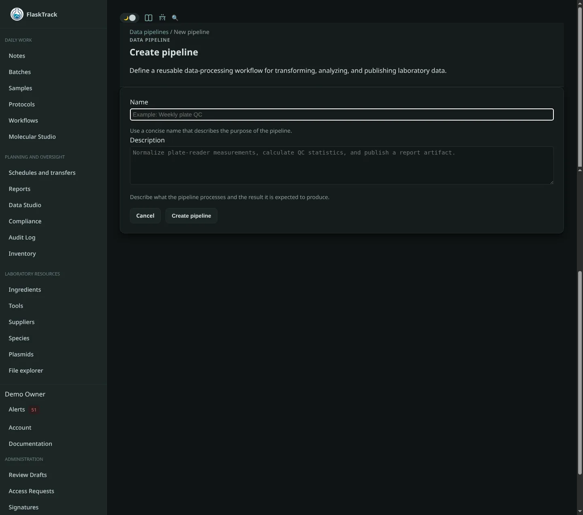
Task: View Suppliers page
Action: tap(21, 322)
